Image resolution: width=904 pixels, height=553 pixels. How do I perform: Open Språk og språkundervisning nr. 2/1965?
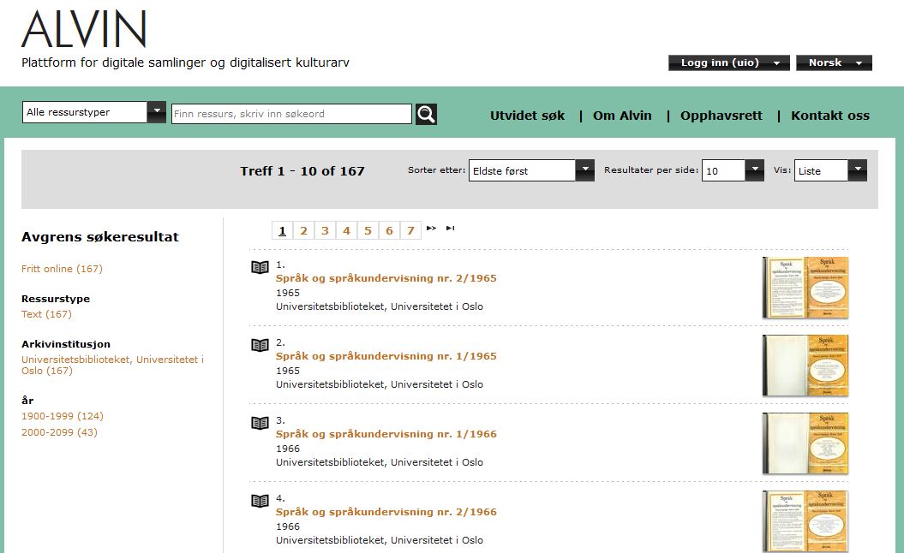tap(386, 278)
